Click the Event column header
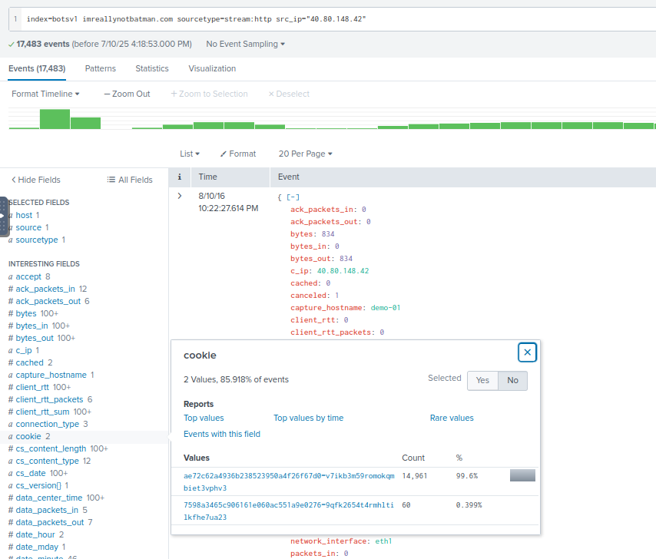The image size is (656, 559). click(289, 177)
